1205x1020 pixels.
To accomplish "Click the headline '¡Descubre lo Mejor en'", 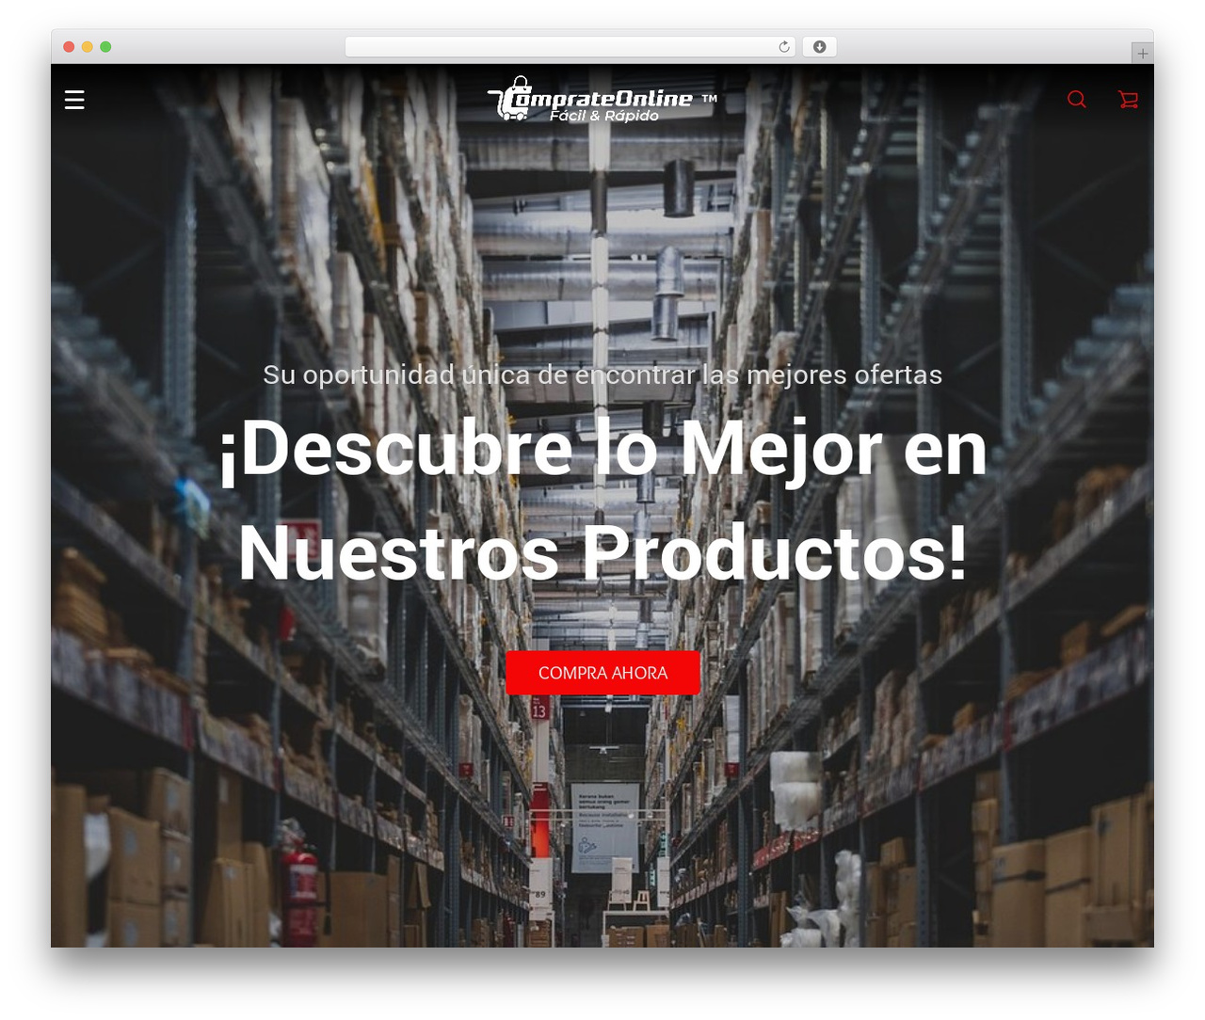I will click(602, 450).
